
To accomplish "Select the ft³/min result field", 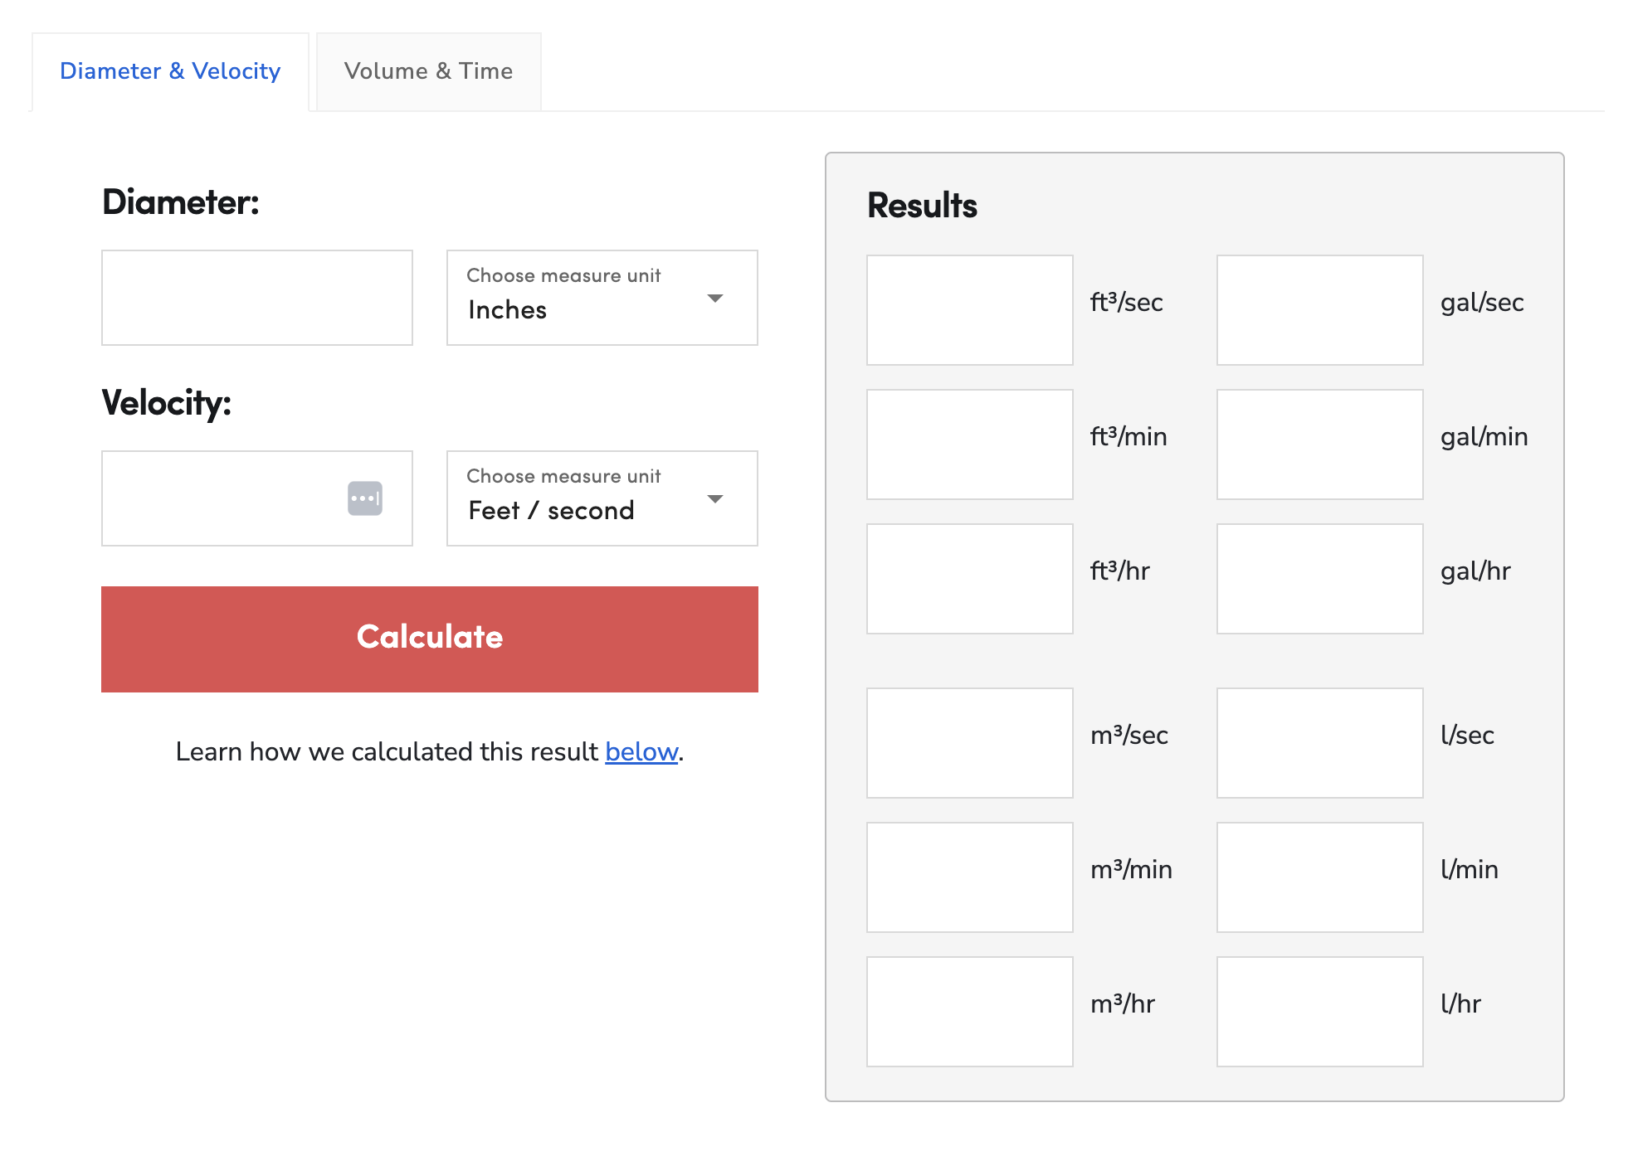I will (x=969, y=445).
